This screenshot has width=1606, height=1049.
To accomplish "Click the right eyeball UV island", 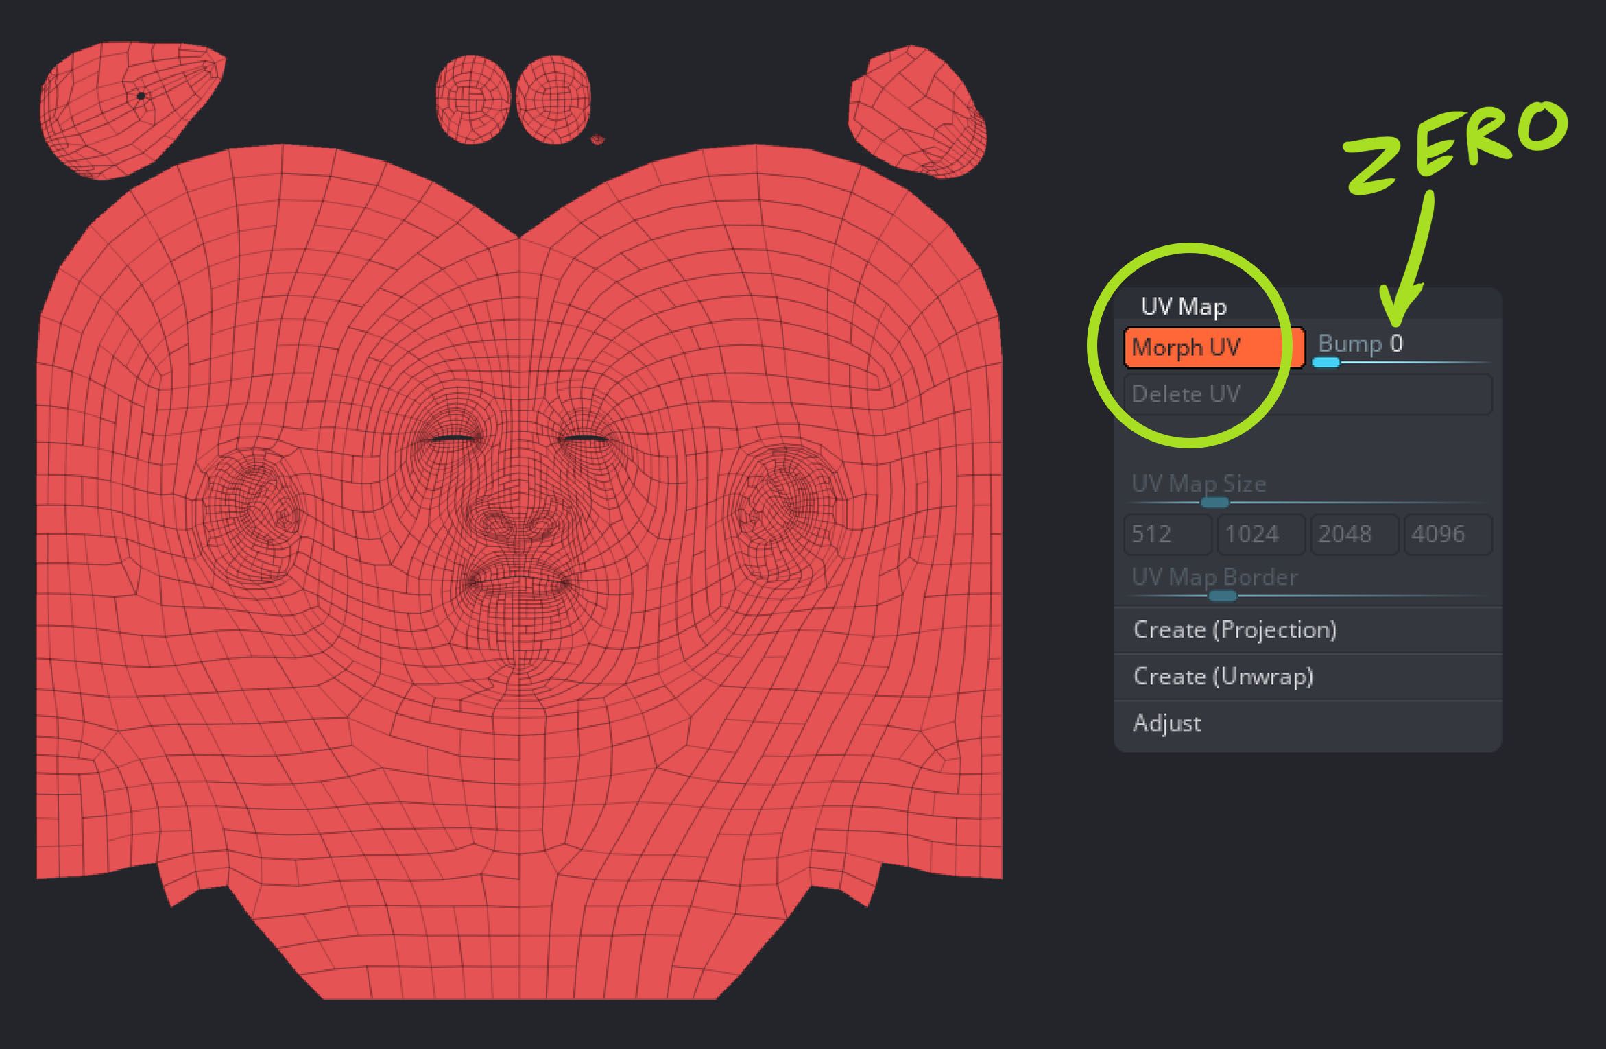I will pos(553,100).
